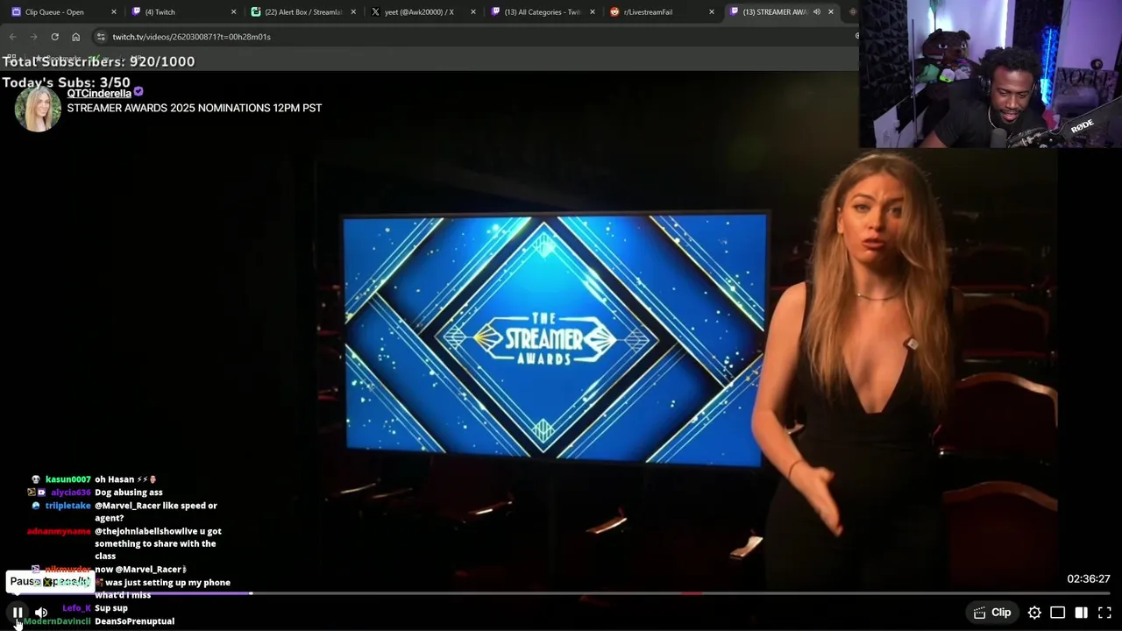Switch to the yeet (@Awk20000) / X tab
1122x631 pixels.
click(422, 12)
